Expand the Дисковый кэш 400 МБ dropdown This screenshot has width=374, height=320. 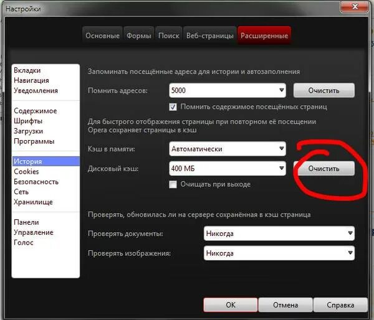[228, 169]
